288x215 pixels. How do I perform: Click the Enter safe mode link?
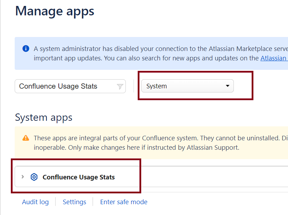click(x=124, y=202)
